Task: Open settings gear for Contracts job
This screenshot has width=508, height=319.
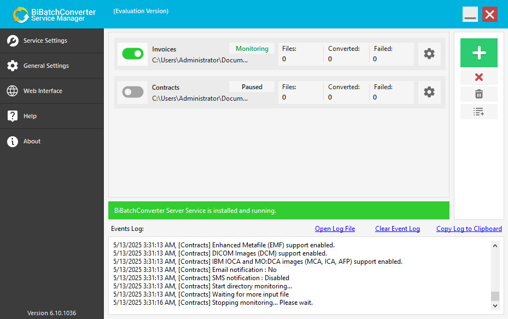Action: 429,92
